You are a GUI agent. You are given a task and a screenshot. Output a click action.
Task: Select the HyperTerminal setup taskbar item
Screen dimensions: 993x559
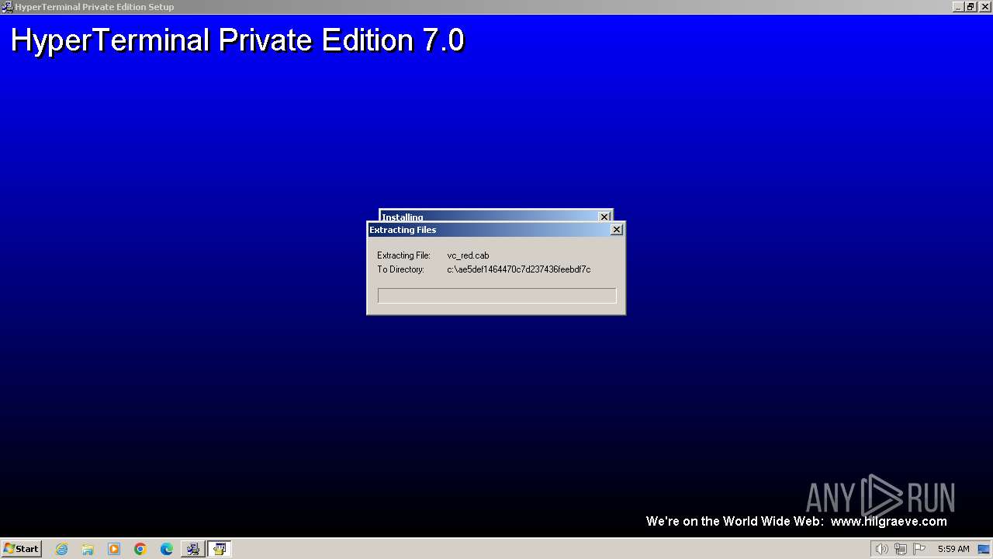[192, 549]
